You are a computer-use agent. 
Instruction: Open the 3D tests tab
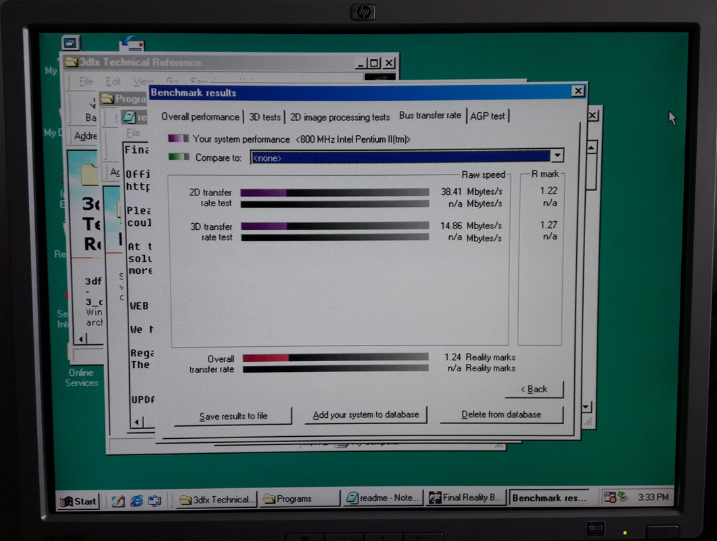[x=264, y=117]
